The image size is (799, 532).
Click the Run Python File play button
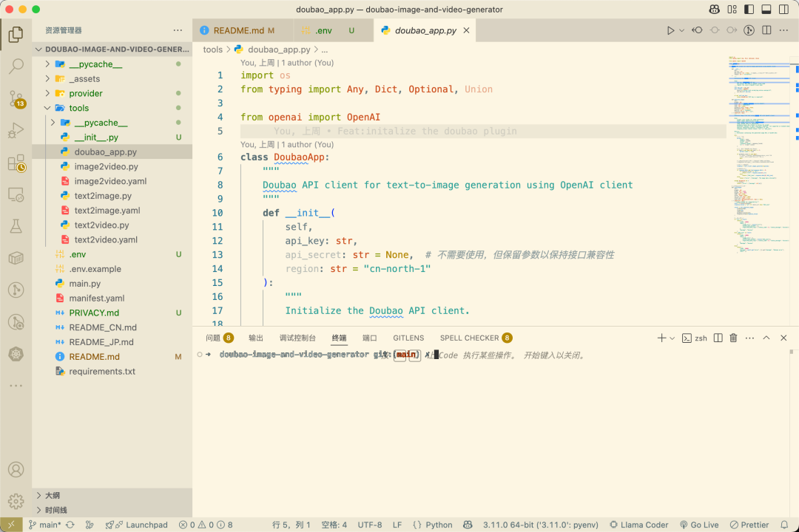(670, 30)
